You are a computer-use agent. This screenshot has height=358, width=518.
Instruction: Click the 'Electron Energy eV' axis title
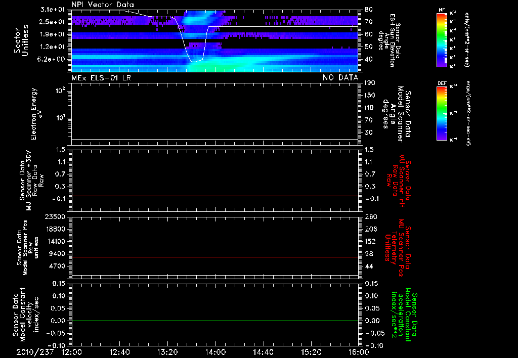[x=36, y=114]
